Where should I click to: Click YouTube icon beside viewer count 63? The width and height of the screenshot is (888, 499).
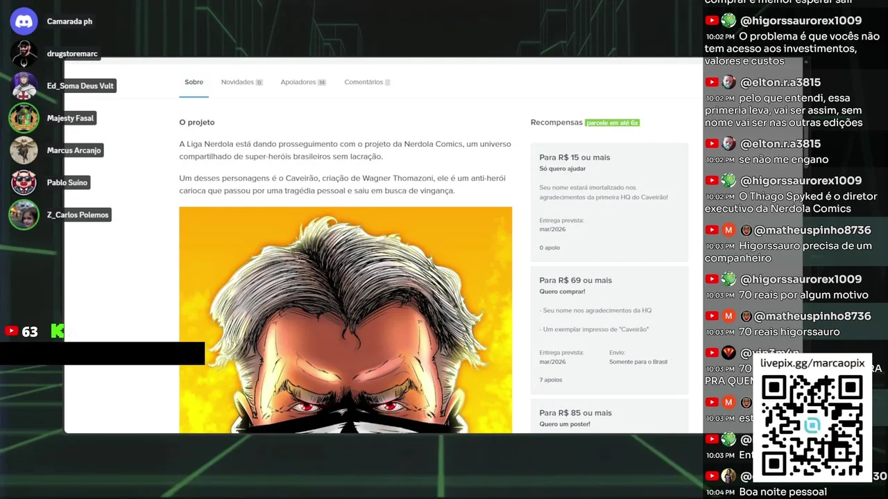11,331
